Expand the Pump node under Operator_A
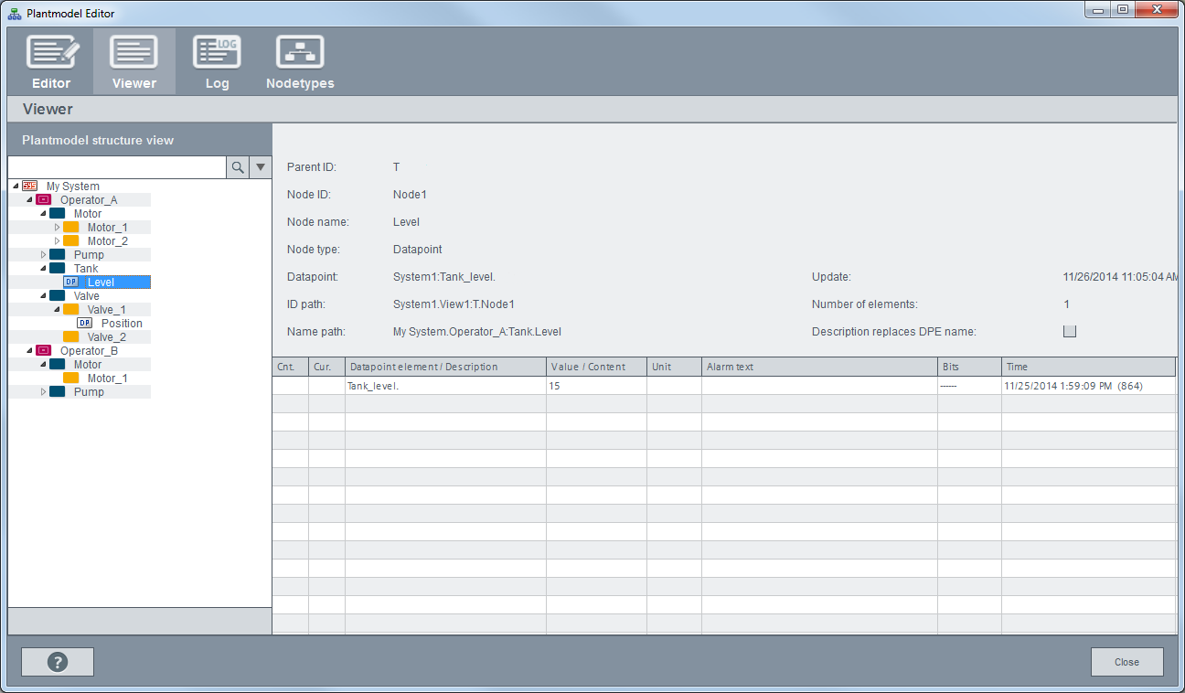1185x693 pixels. point(43,255)
